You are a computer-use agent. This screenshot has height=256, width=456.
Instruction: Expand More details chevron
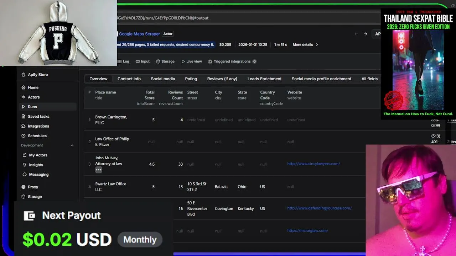tap(317, 45)
